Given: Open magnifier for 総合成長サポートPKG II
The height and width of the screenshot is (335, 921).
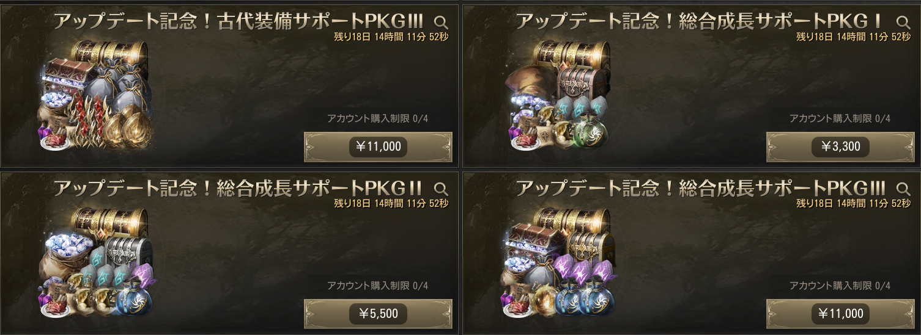Looking at the screenshot, I should click(441, 189).
